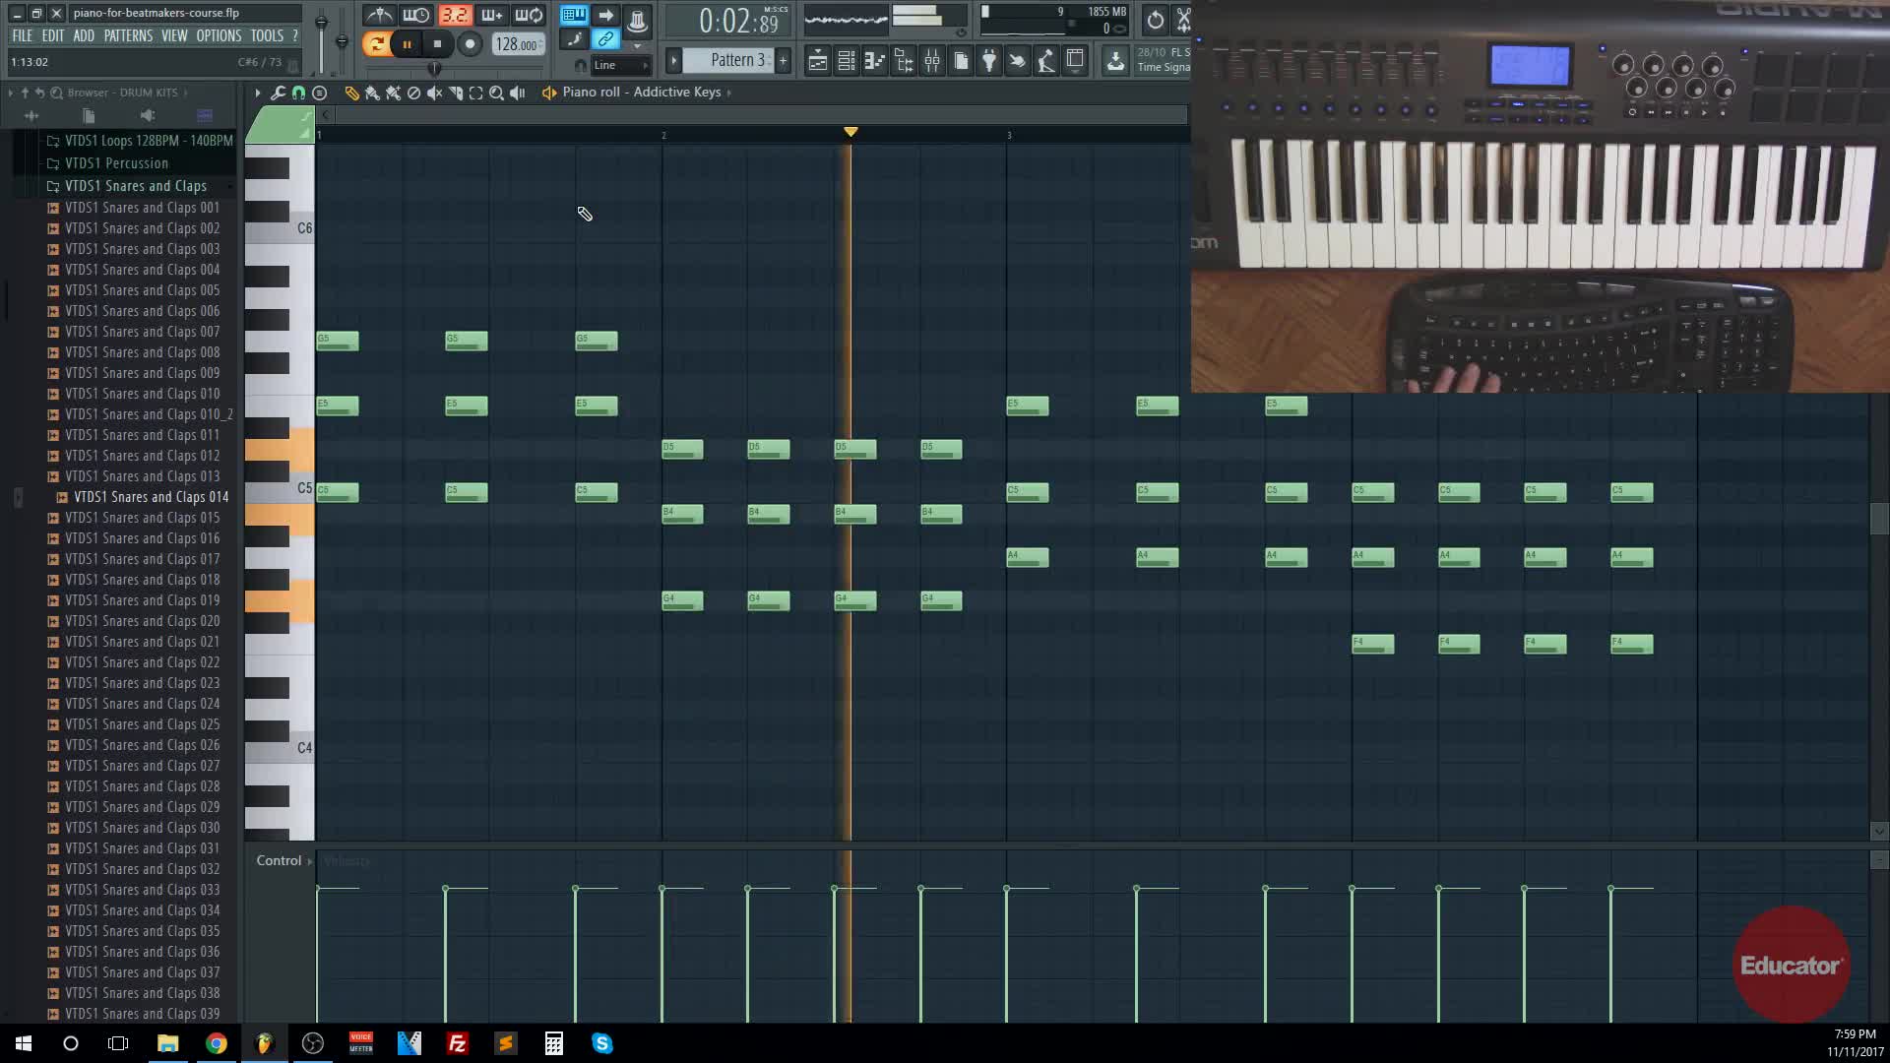Collapse VTDS1 Snares and Claps folder
This screenshot has width=1890, height=1063.
[x=135, y=186]
